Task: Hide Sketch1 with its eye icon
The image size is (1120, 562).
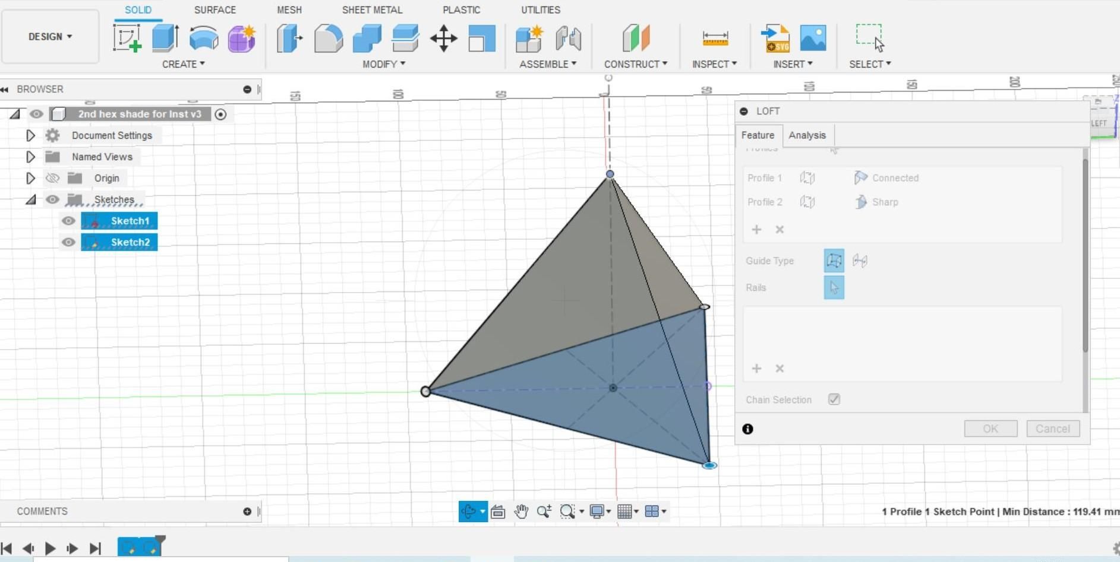Action: coord(68,221)
